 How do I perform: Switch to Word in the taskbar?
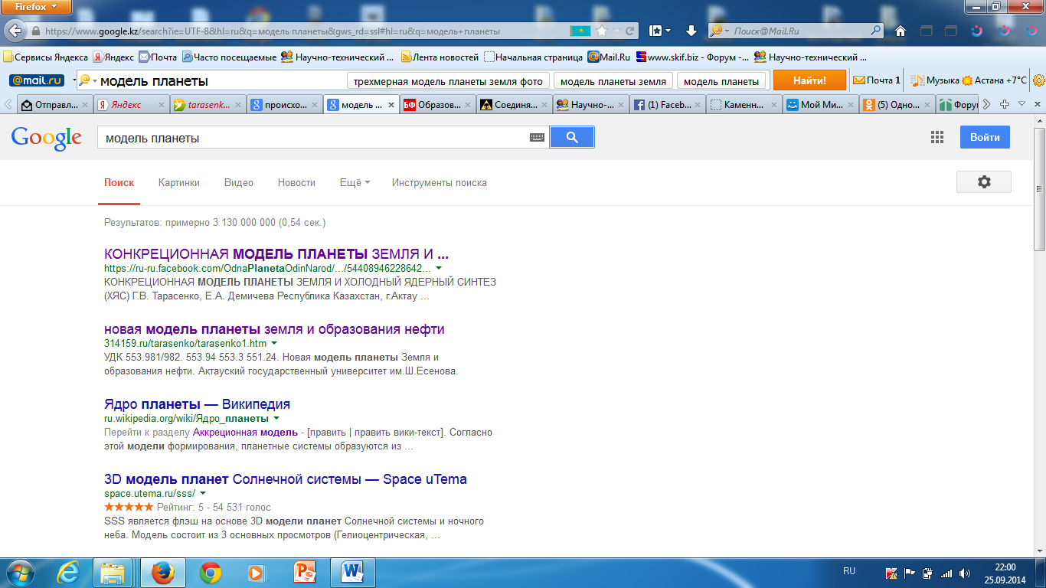coord(353,572)
